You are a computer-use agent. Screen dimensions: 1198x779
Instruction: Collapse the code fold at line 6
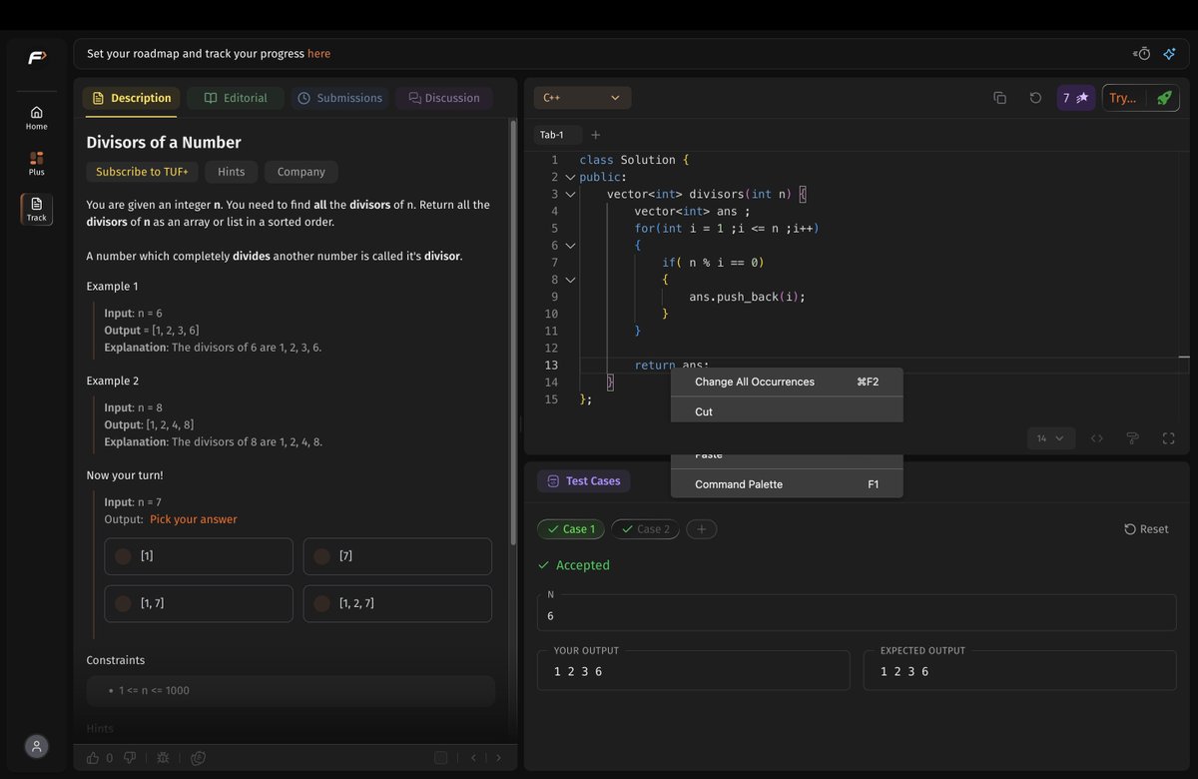[x=570, y=246]
